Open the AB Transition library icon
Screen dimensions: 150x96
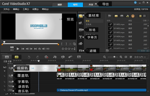click(x=81, y=30)
